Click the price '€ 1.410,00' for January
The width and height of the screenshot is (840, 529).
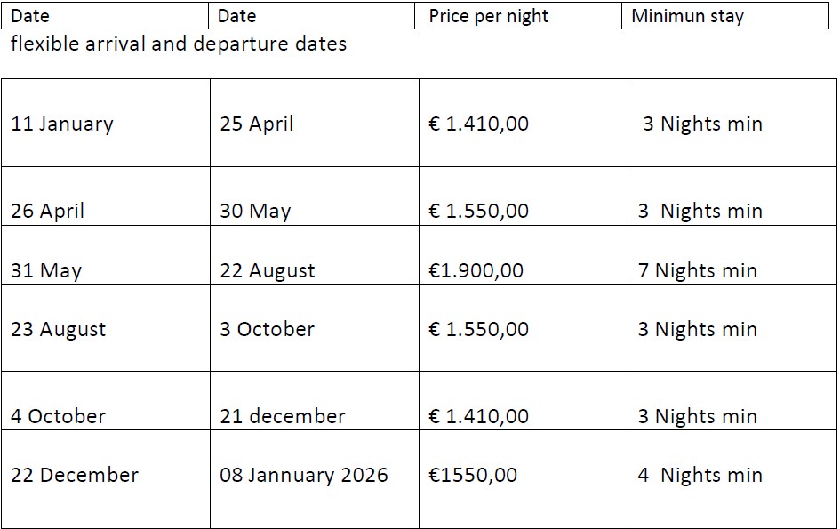(x=524, y=123)
